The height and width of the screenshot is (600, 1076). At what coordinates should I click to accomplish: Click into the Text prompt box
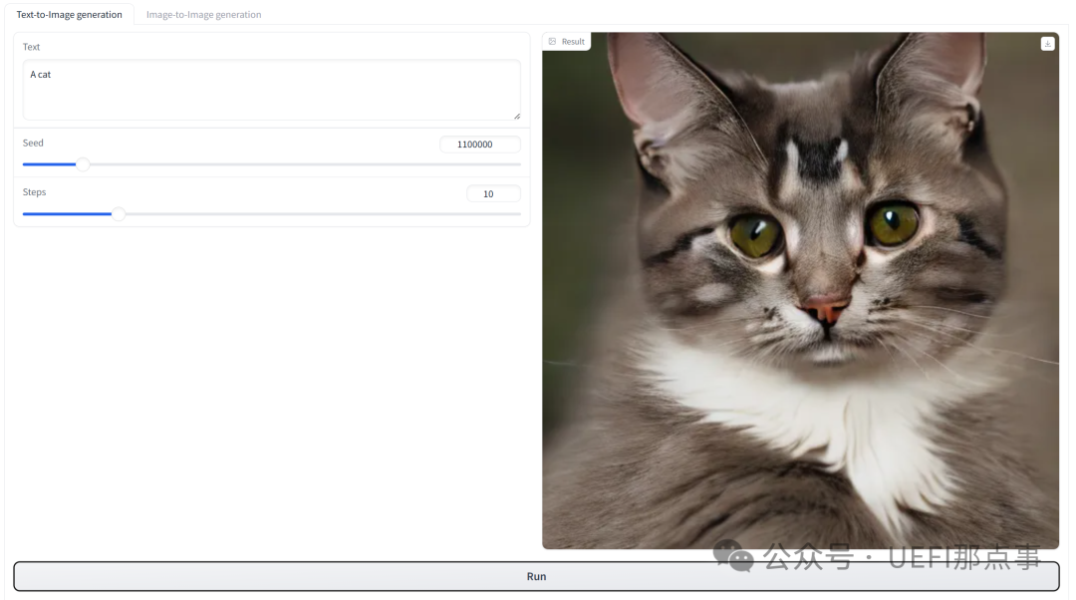(x=271, y=90)
